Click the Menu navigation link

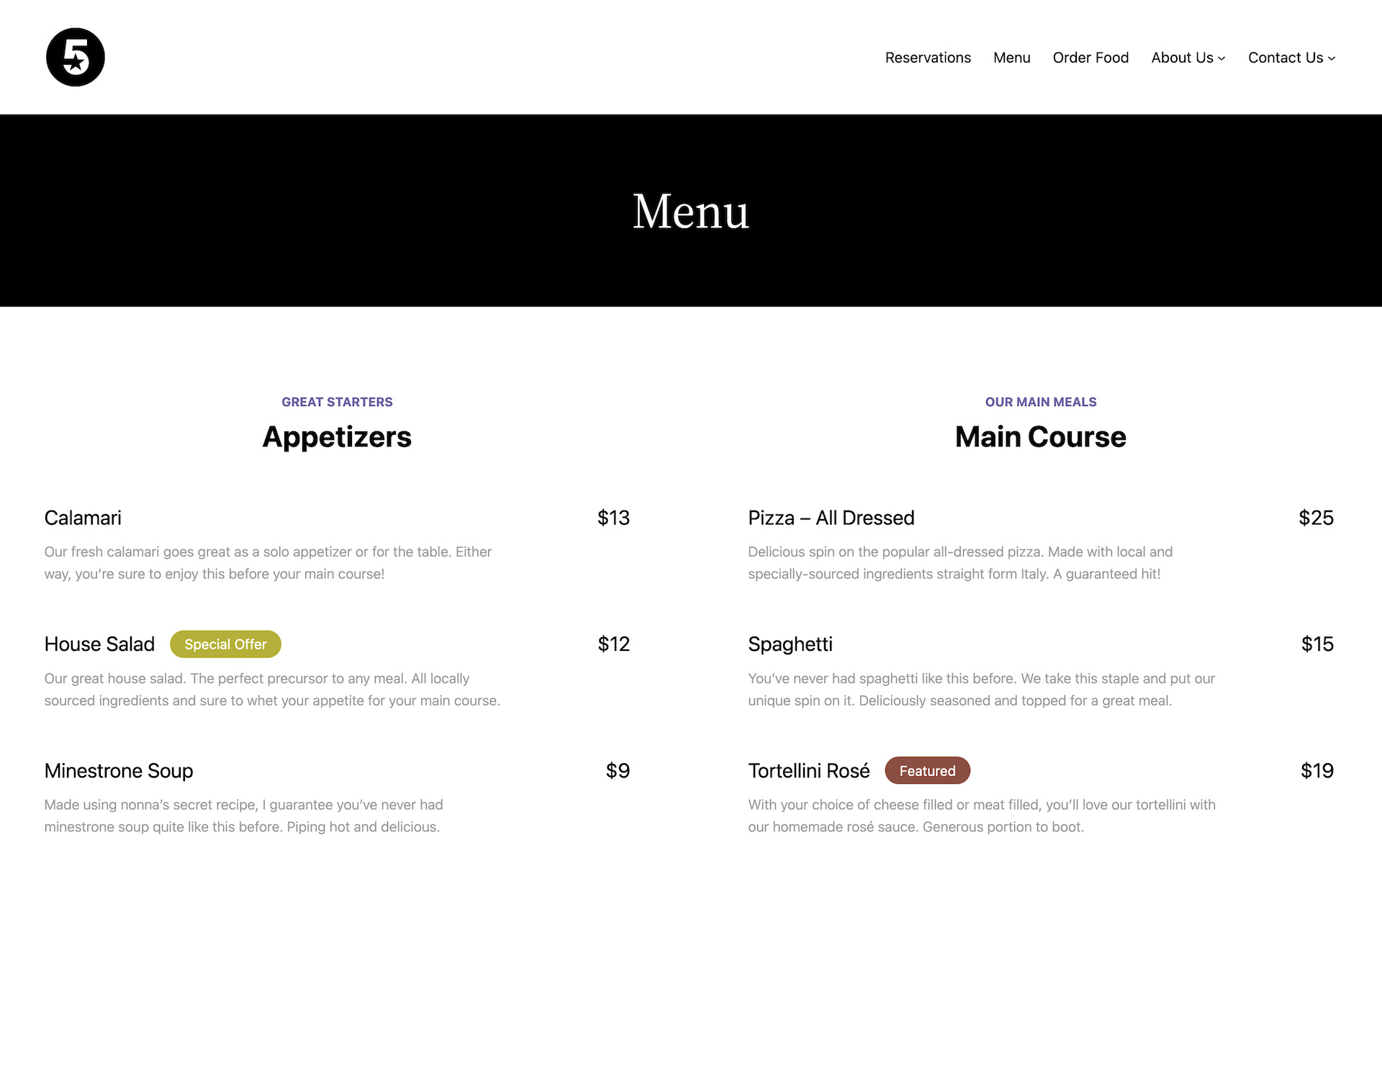[x=1012, y=58]
